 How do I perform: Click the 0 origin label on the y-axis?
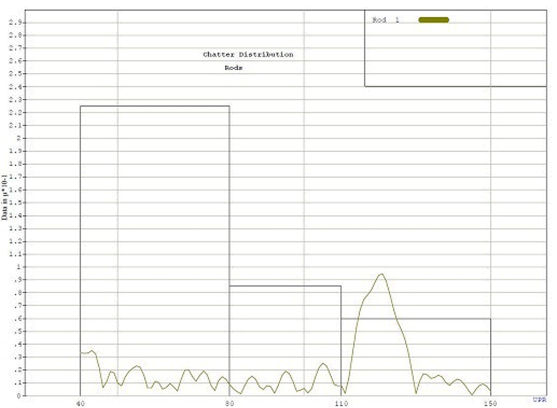pyautogui.click(x=19, y=396)
